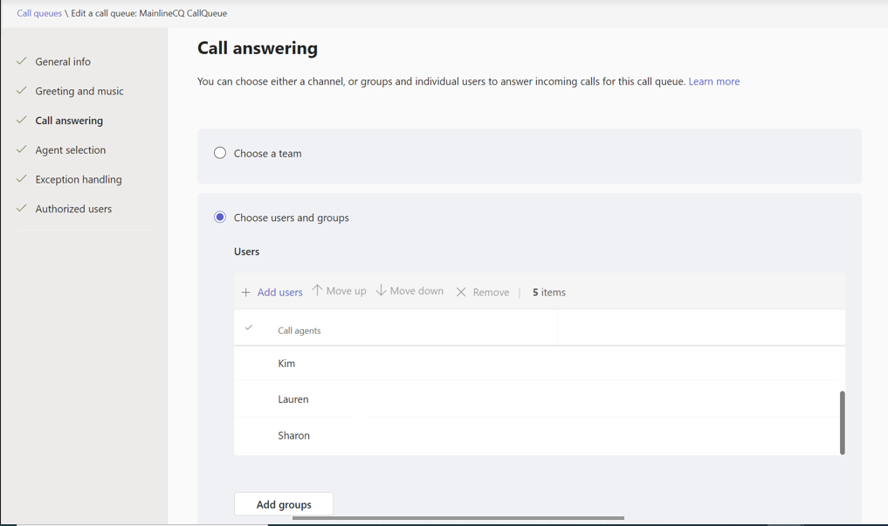888x526 pixels.
Task: Select the Choose users and groups option
Action: pyautogui.click(x=220, y=217)
